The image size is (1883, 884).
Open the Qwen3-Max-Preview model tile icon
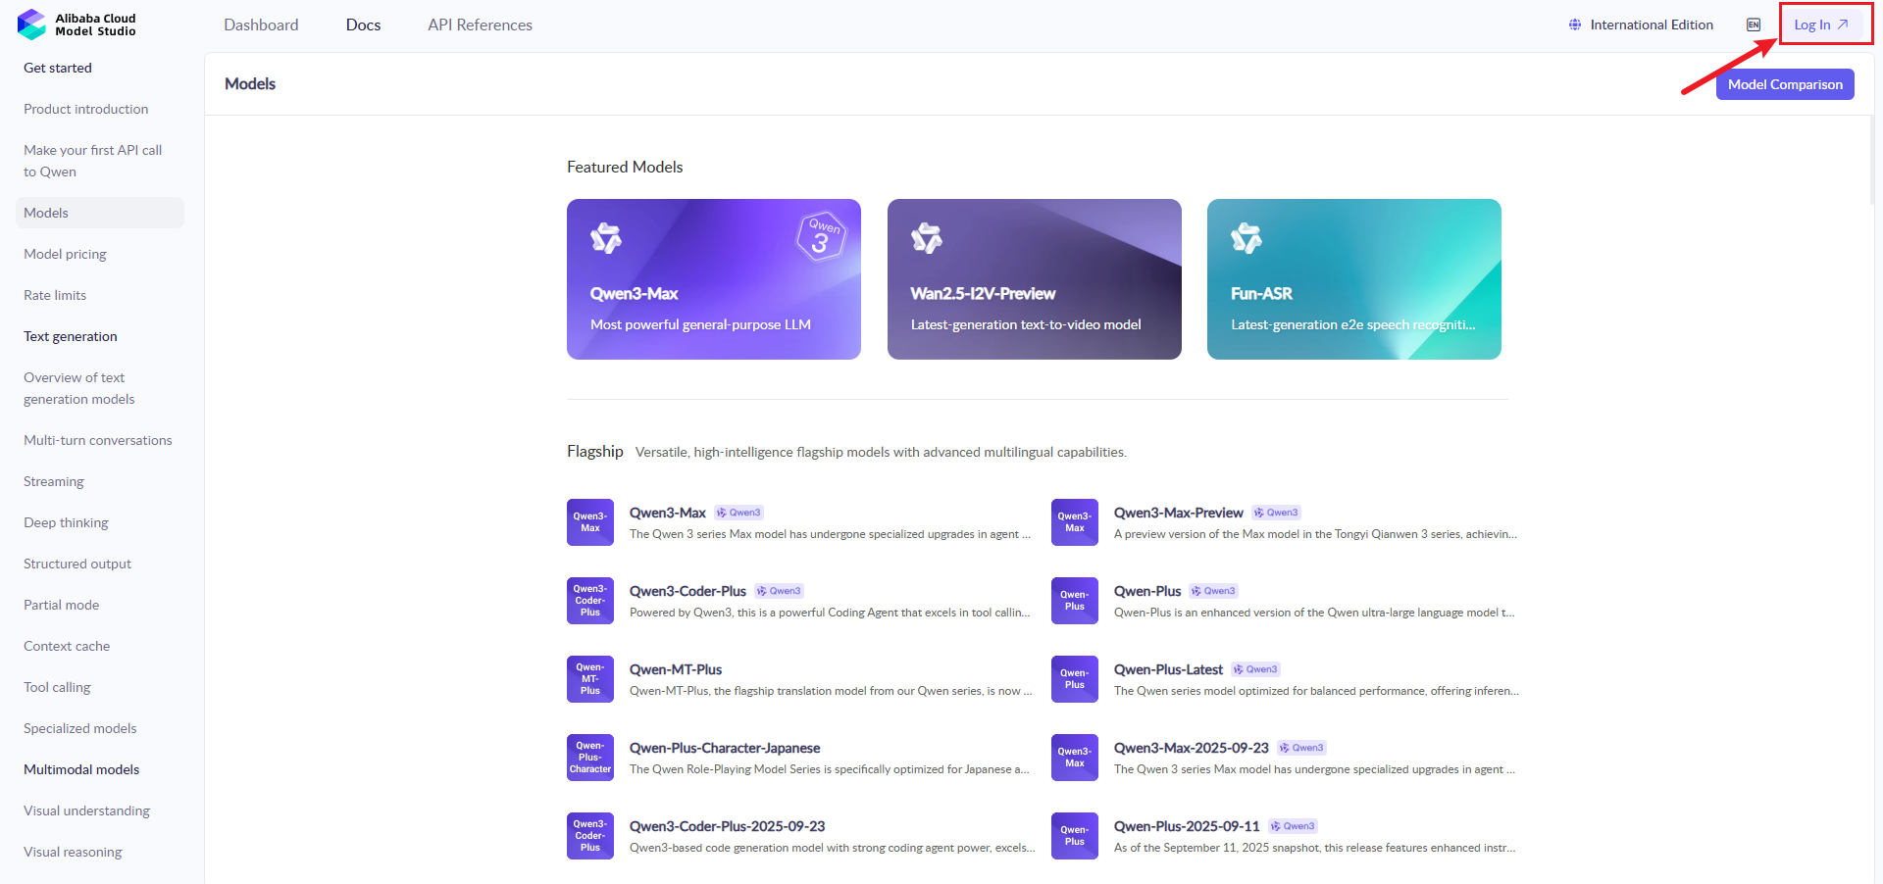(x=1075, y=522)
